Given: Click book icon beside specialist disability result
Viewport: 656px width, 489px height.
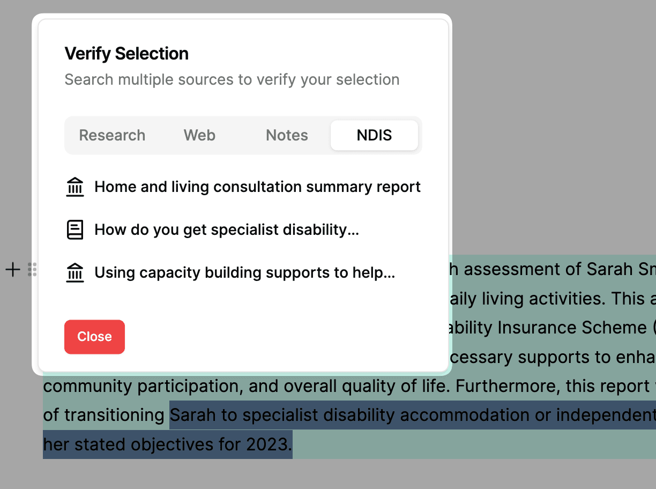Looking at the screenshot, I should click(75, 230).
